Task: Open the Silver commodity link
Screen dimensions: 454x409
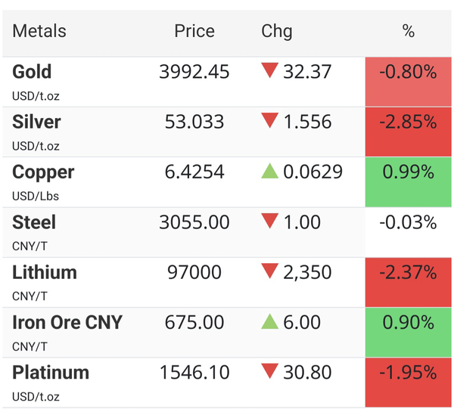Action: (x=36, y=122)
